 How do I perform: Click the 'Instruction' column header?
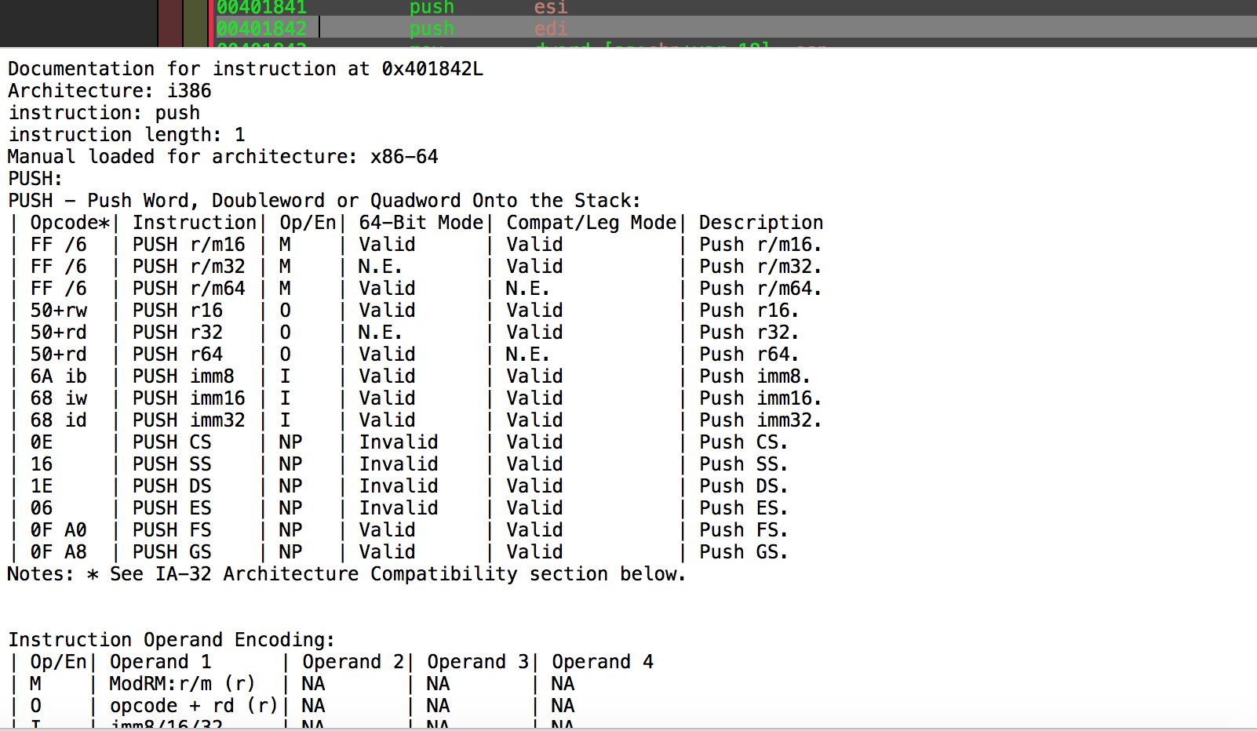coord(195,223)
